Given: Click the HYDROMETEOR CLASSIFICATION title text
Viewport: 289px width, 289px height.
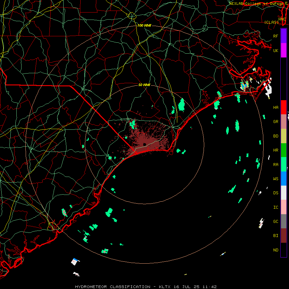Looking at the screenshot, I should pyautogui.click(x=113, y=287).
